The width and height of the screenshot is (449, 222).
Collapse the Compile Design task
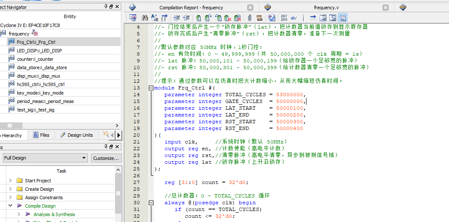[x=10, y=206]
